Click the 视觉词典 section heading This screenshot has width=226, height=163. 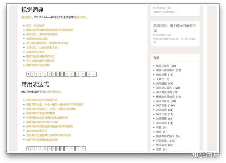[32, 10]
